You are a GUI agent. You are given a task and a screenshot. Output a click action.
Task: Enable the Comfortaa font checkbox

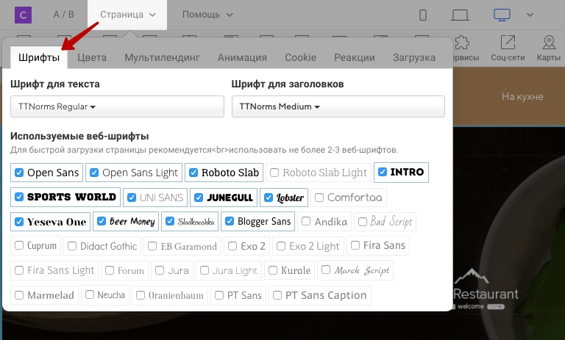(x=319, y=198)
